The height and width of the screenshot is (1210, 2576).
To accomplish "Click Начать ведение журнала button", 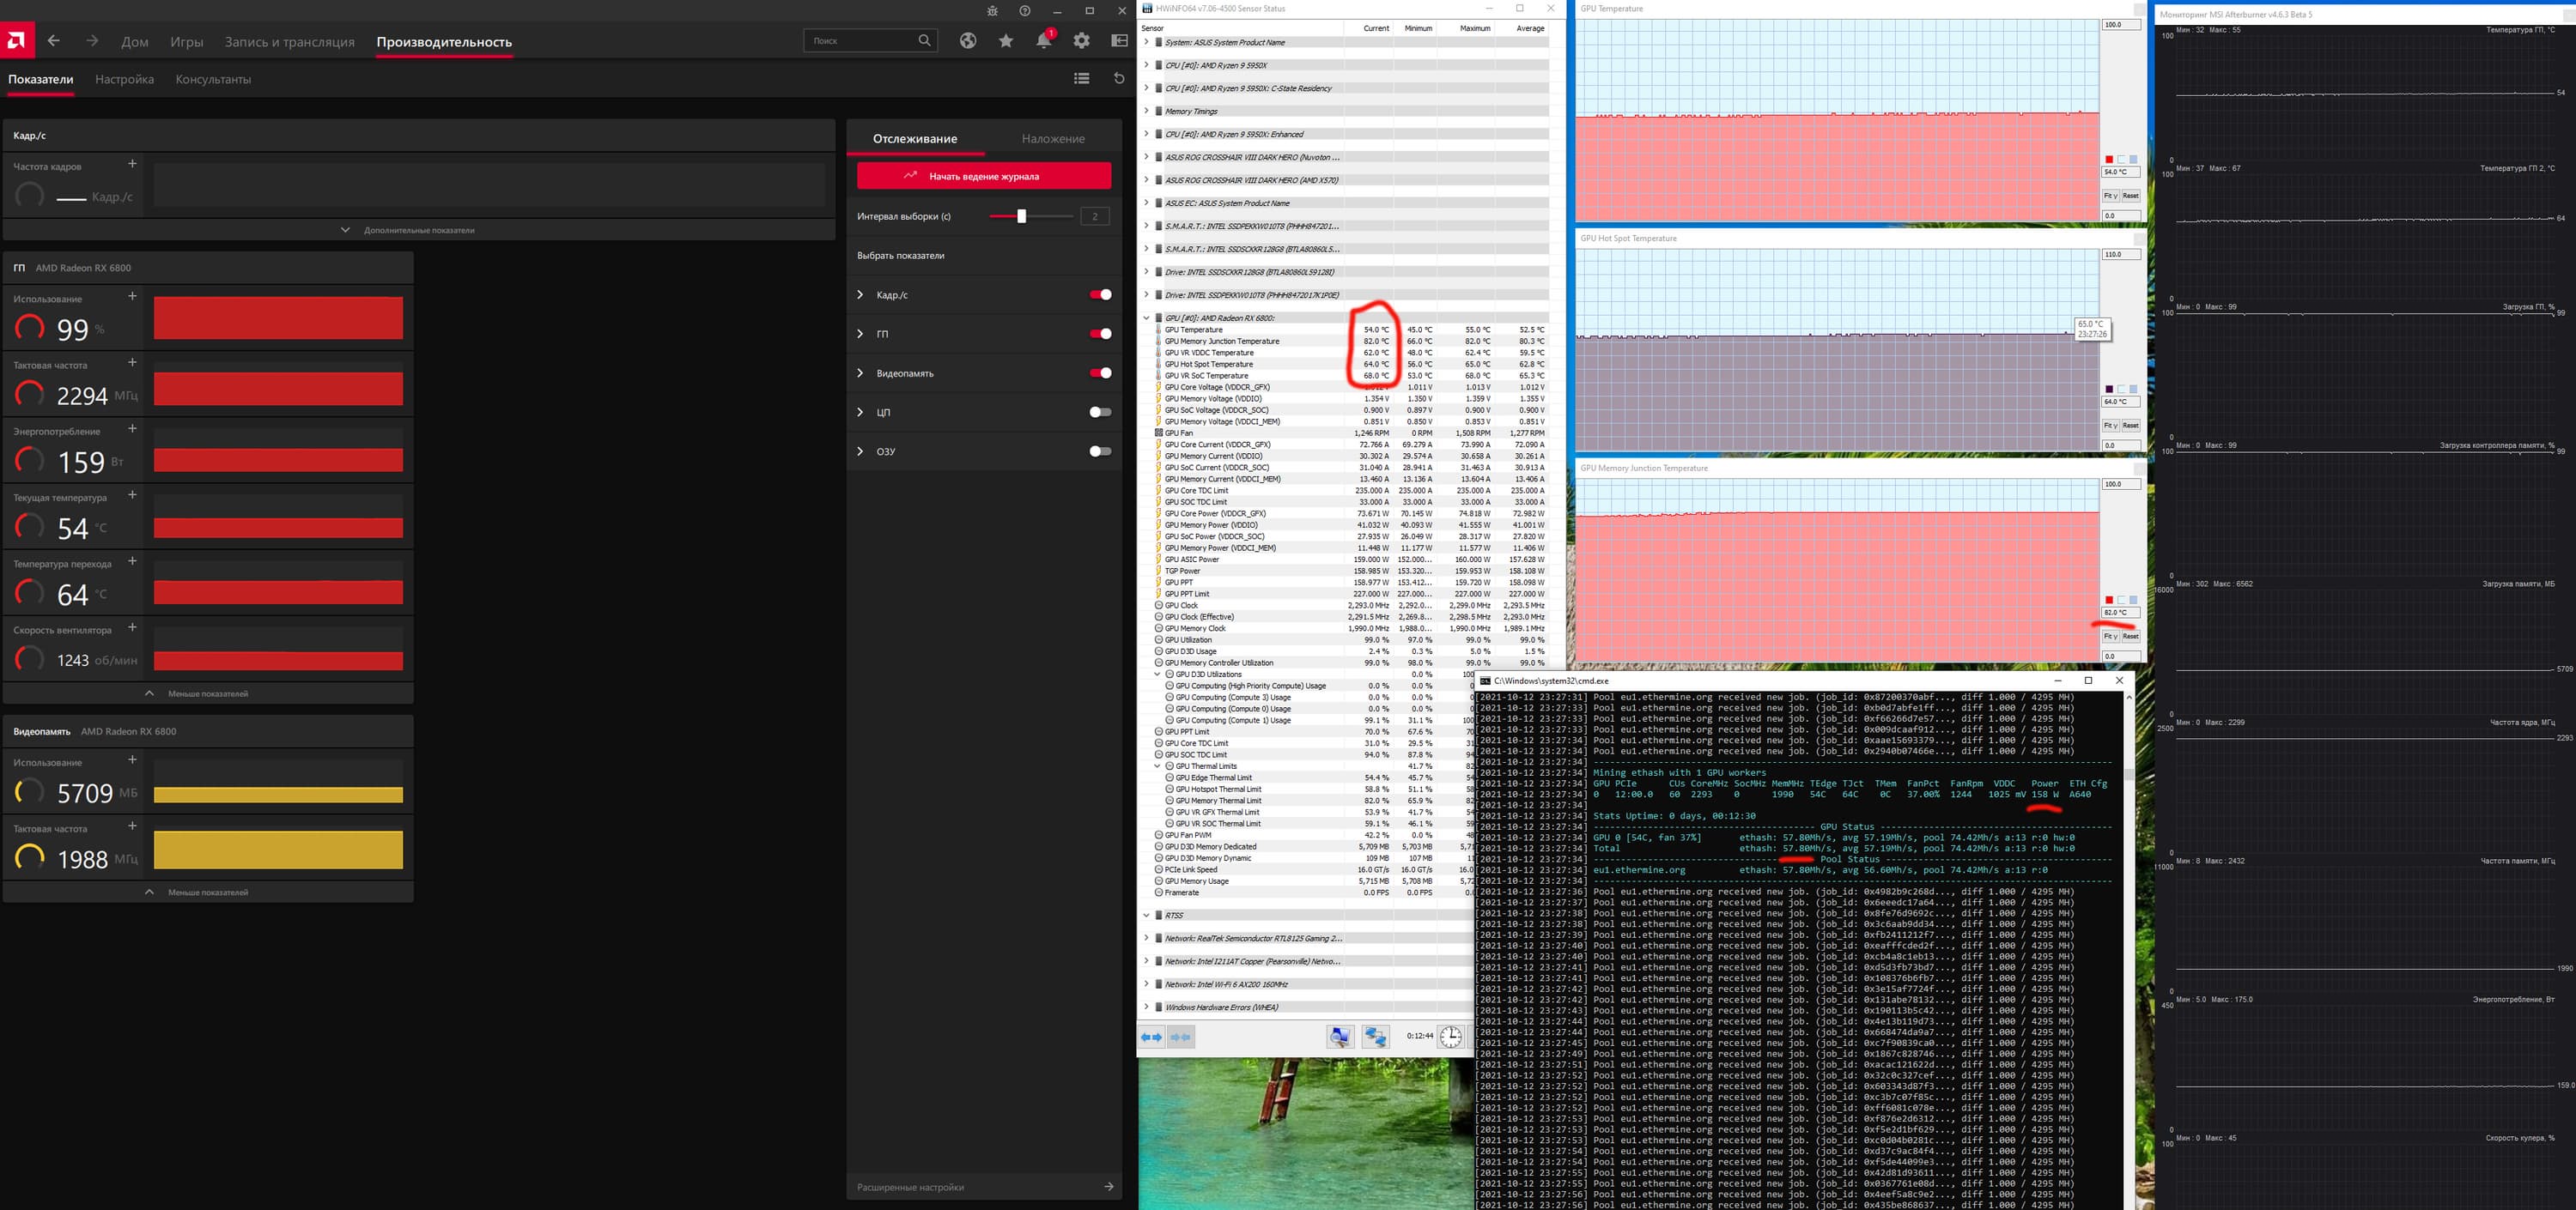I will (983, 176).
